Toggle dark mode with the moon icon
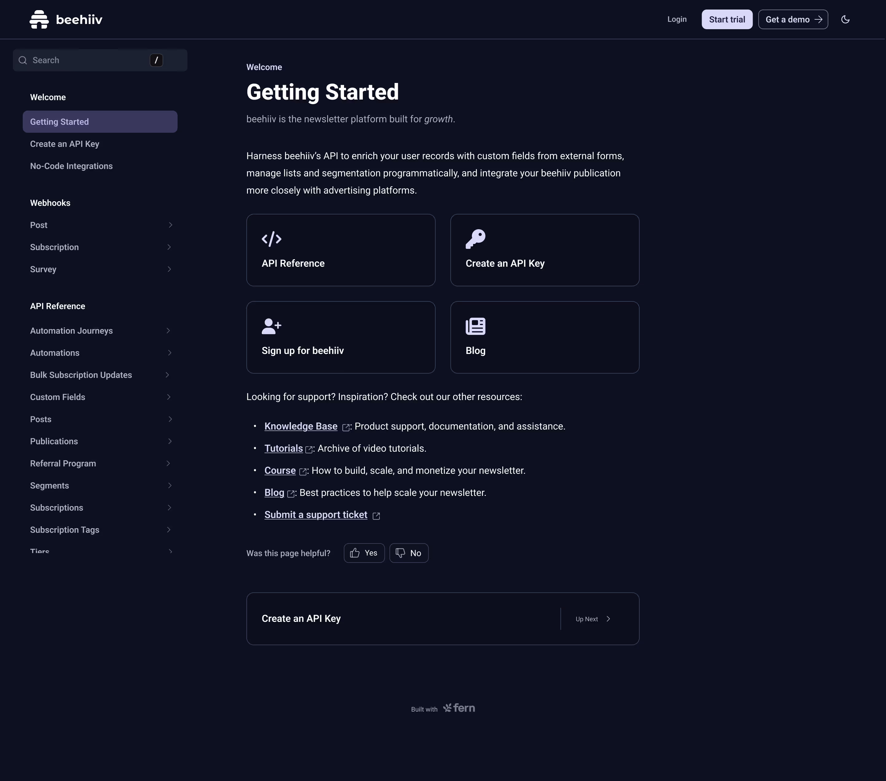Screen dimensions: 886x781 click(845, 19)
